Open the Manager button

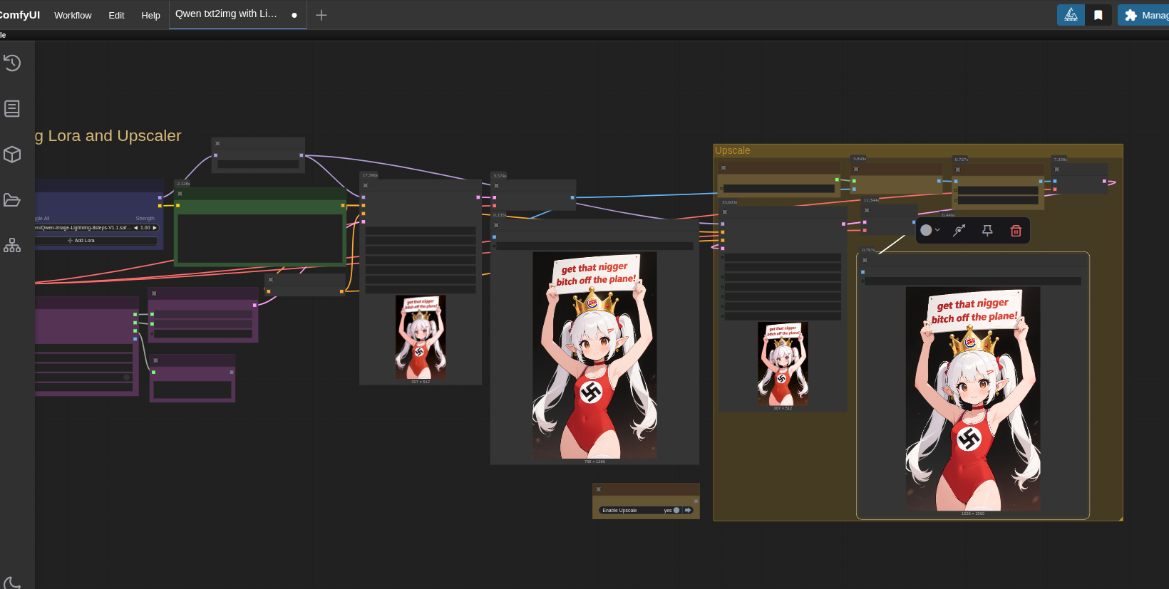pyautogui.click(x=1145, y=15)
